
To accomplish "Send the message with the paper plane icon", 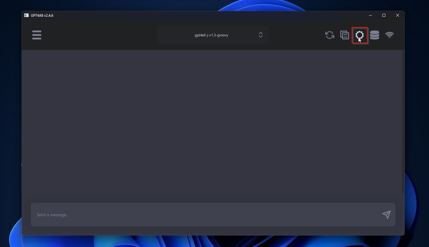I will [x=386, y=215].
